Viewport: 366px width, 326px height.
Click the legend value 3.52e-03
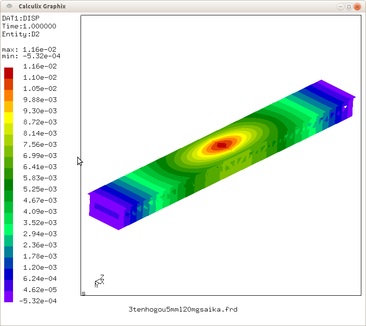(40, 223)
